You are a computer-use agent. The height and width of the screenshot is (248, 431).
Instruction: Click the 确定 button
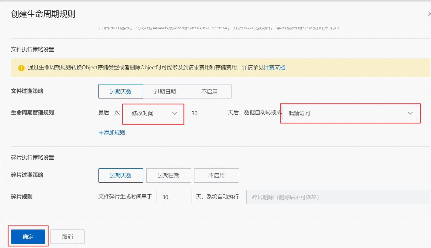point(28,237)
